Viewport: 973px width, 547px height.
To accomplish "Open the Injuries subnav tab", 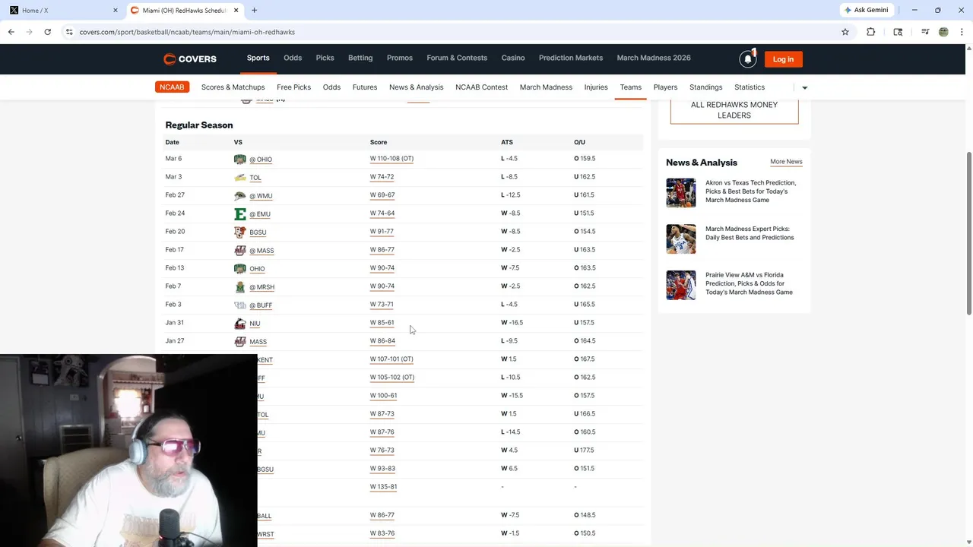I will [x=596, y=87].
